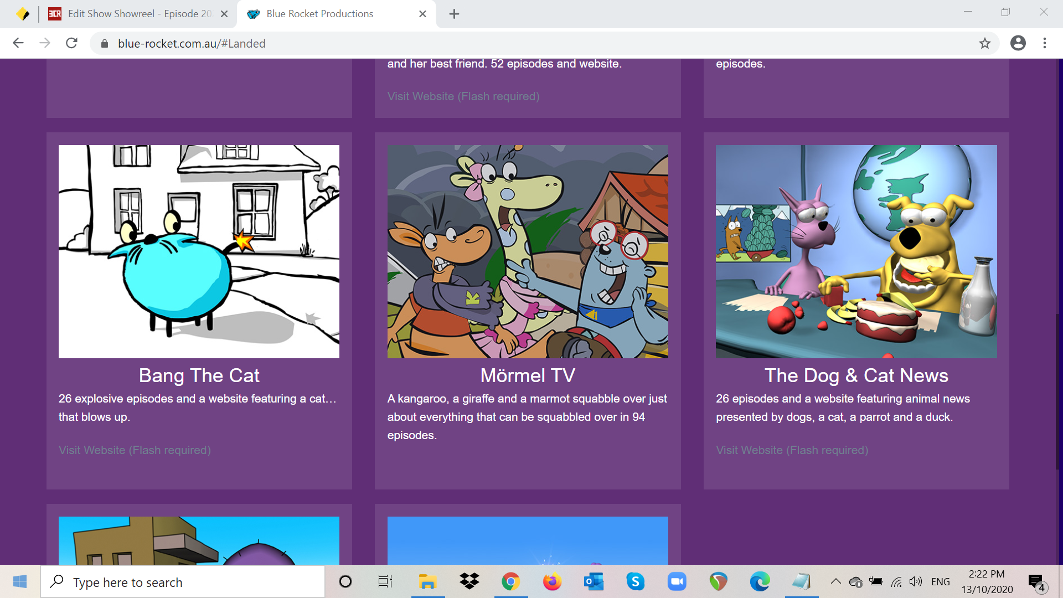Launch Dropbox from the taskbar
The height and width of the screenshot is (598, 1063).
tap(469, 582)
